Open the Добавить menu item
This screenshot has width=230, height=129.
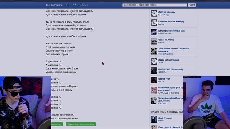(x=84, y=5)
